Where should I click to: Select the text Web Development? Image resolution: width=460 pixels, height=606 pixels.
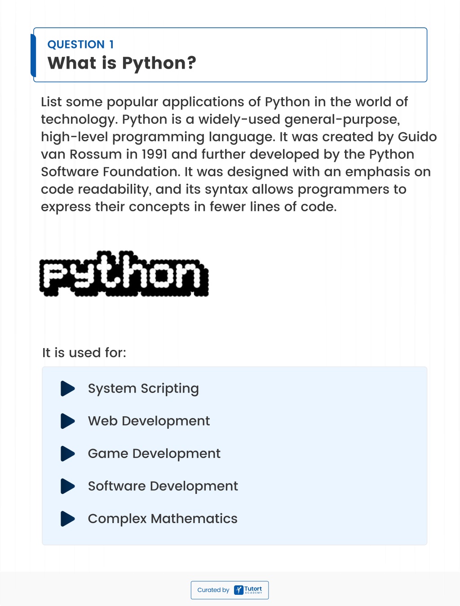tap(149, 421)
